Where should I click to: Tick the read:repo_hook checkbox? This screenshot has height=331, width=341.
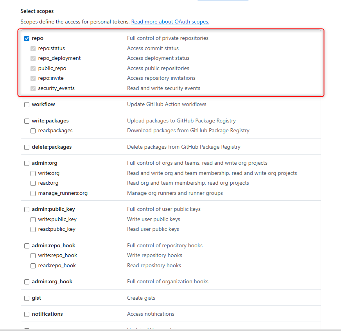[x=33, y=266]
